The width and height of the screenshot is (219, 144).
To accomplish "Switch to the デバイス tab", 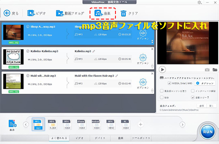I will pos(100,138).
